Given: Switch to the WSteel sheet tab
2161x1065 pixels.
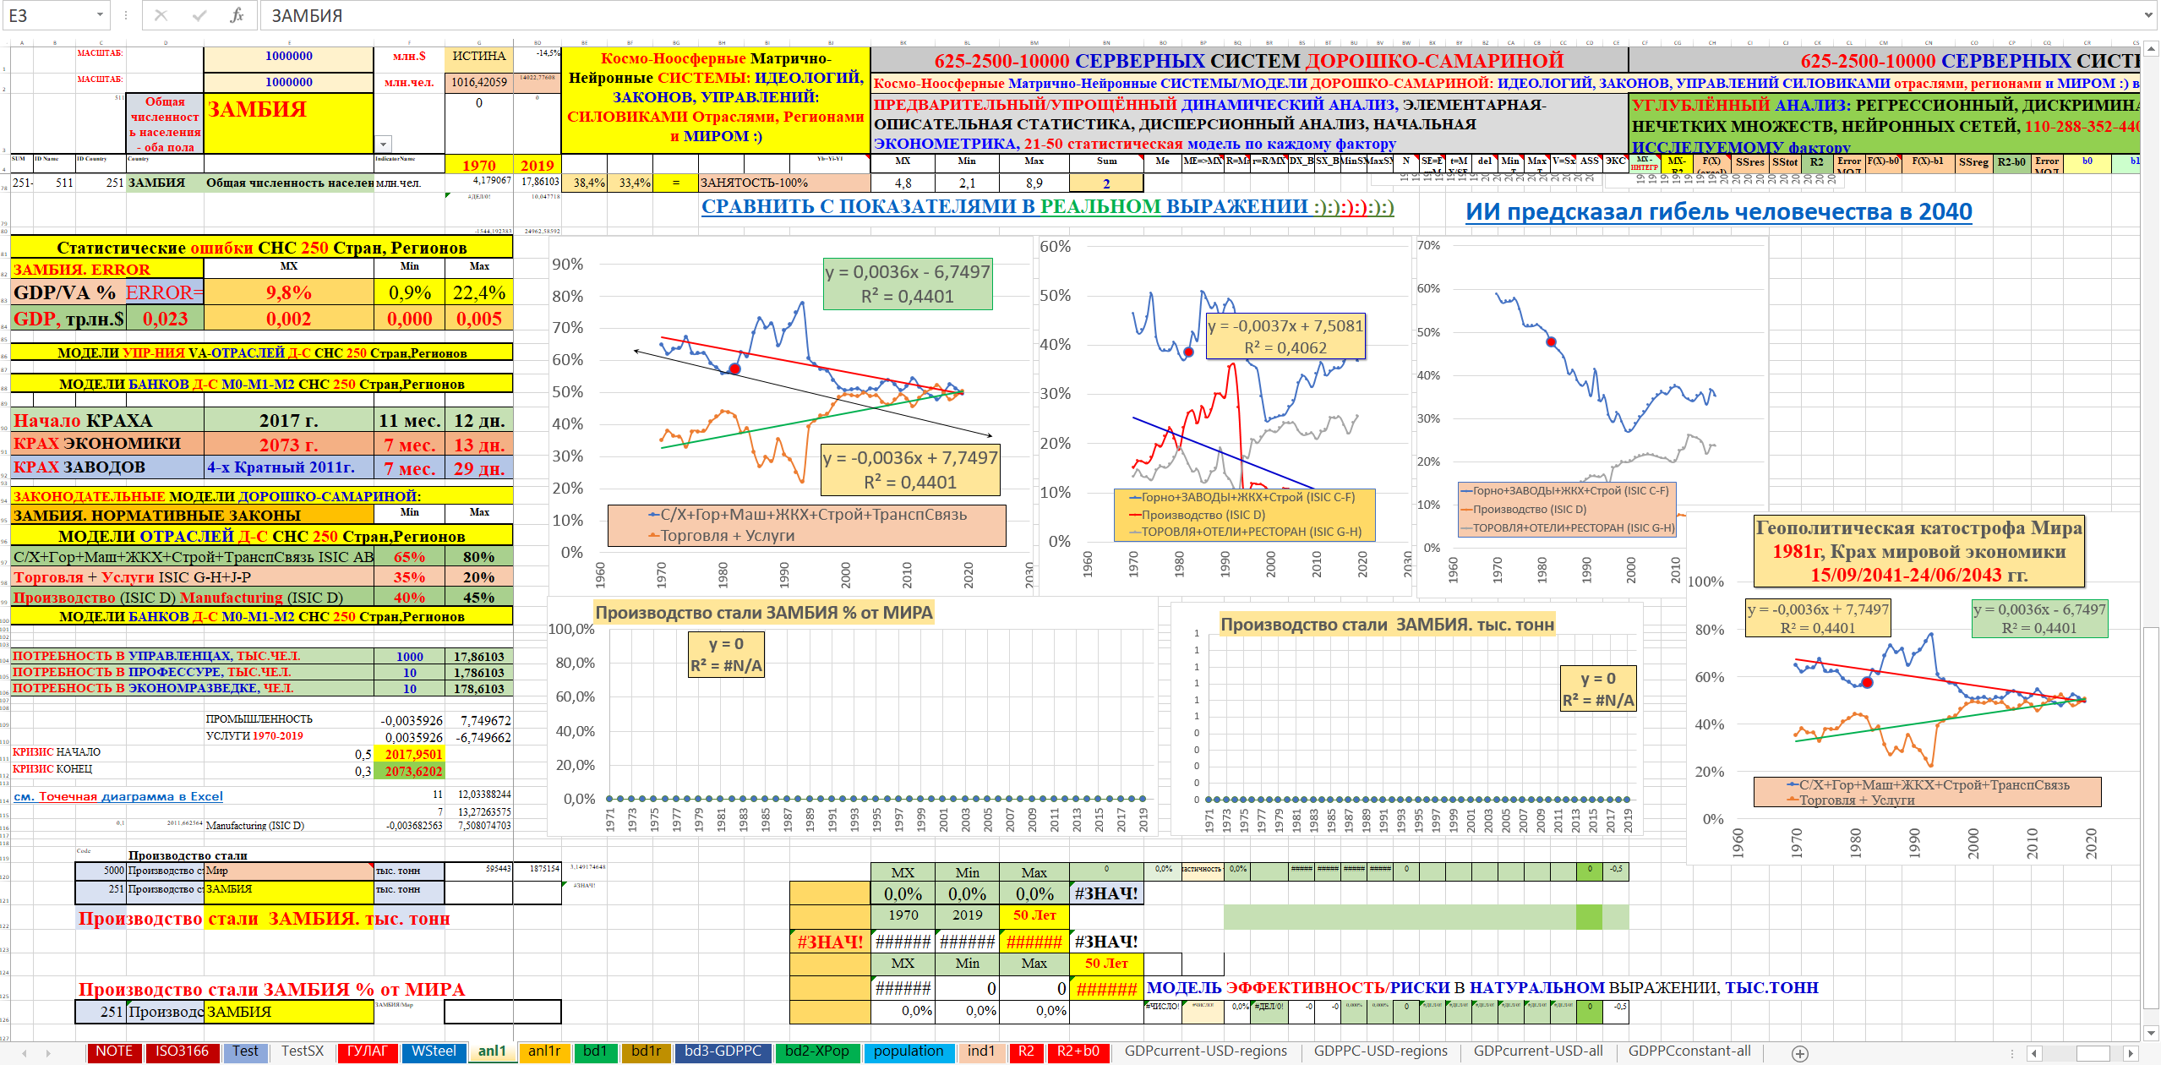Looking at the screenshot, I should 434,1051.
